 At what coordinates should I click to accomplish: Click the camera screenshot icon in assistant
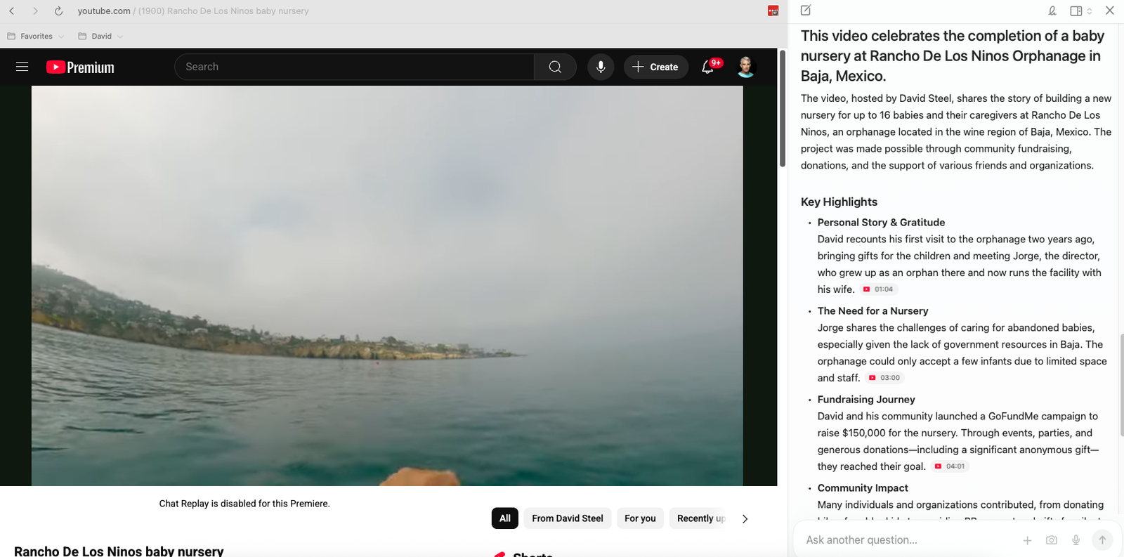pyautogui.click(x=1051, y=540)
